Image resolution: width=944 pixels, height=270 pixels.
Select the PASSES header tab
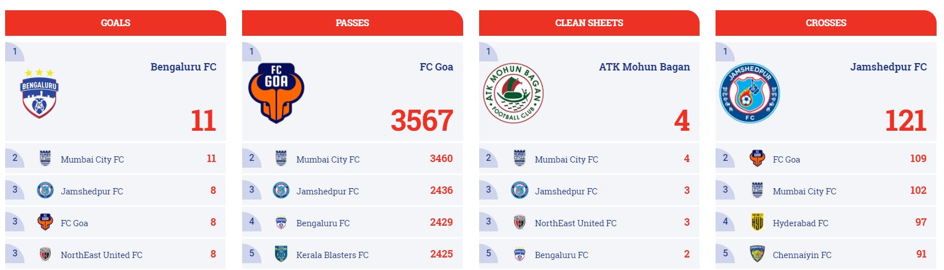point(352,23)
